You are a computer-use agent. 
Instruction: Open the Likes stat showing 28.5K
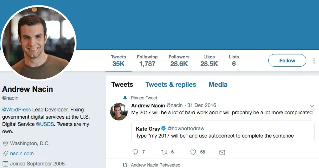pyautogui.click(x=209, y=61)
